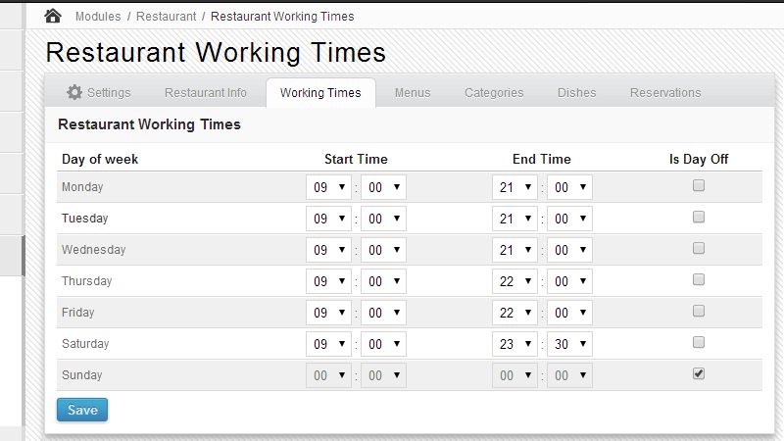Go to the Categories tab
Viewport: 784px width, 441px height.
[494, 93]
